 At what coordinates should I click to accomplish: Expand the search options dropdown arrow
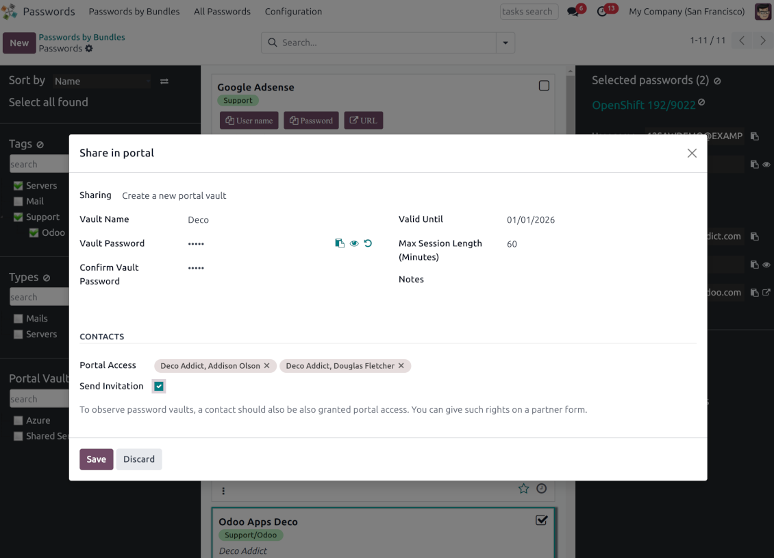pos(505,43)
